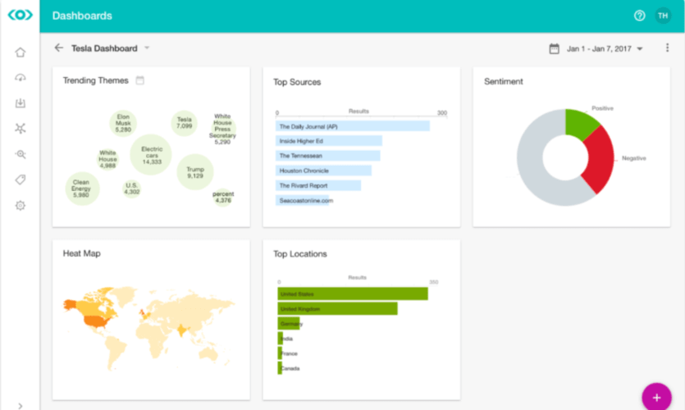Click the app logo in top-left corner
Screen dimensions: 685x410
click(20, 15)
